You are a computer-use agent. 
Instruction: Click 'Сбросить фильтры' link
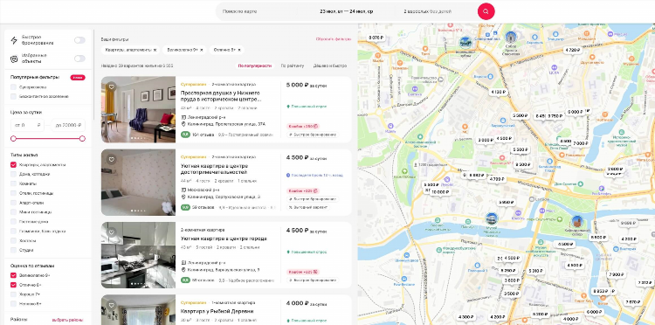334,39
